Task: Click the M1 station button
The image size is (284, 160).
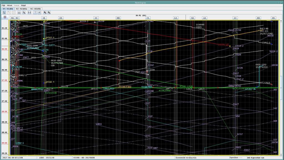Action: point(12,18)
